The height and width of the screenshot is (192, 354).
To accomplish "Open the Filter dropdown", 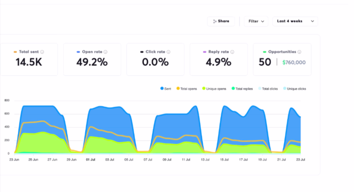I will tap(256, 22).
